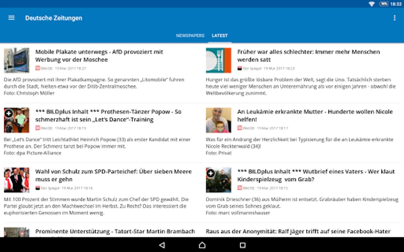
Task: Open the Wutbrief eines Vaters thumbnail
Action: pos(219,180)
